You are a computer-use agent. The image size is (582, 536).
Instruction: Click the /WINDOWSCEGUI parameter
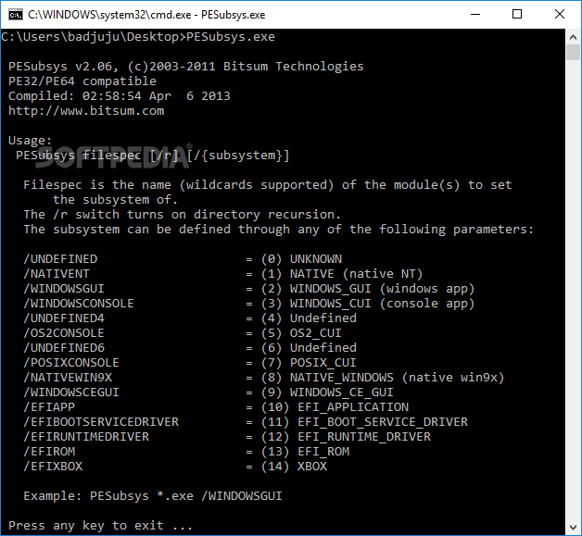[71, 393]
